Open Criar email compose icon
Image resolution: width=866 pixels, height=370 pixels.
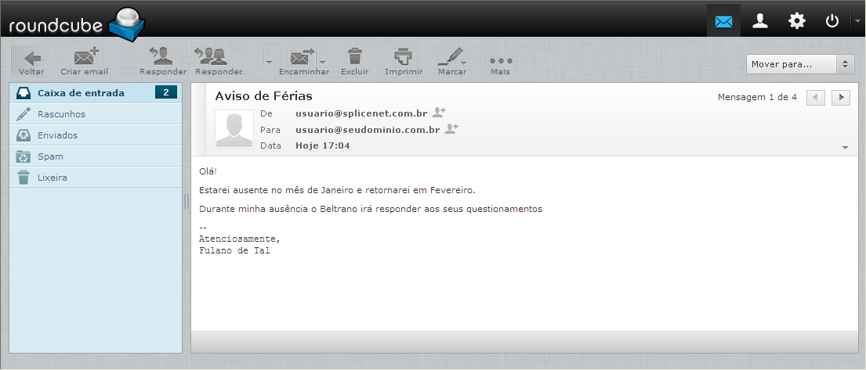[85, 57]
